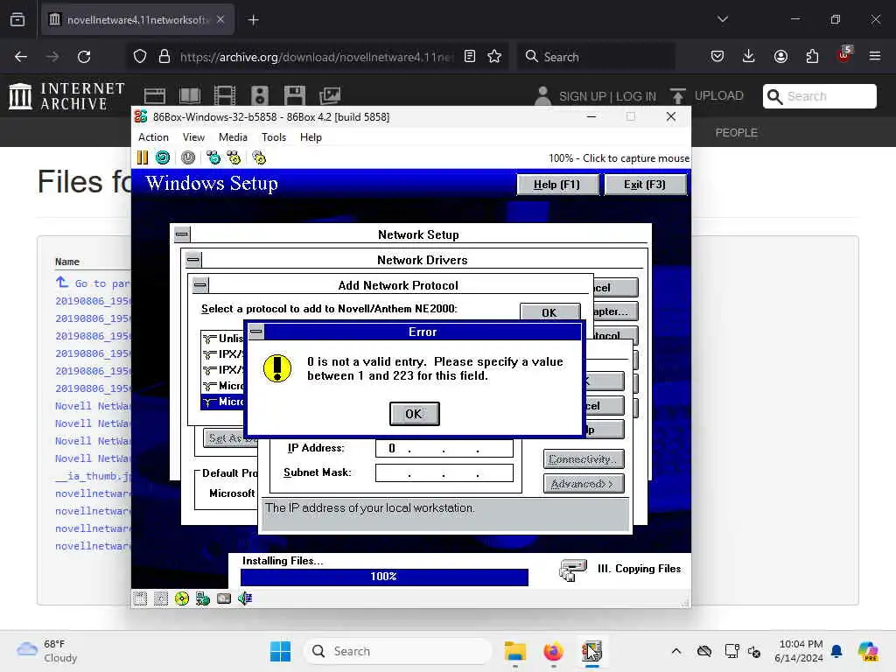This screenshot has height=672, width=896.
Task: Click the Installing Files progress bar
Action: point(384,577)
